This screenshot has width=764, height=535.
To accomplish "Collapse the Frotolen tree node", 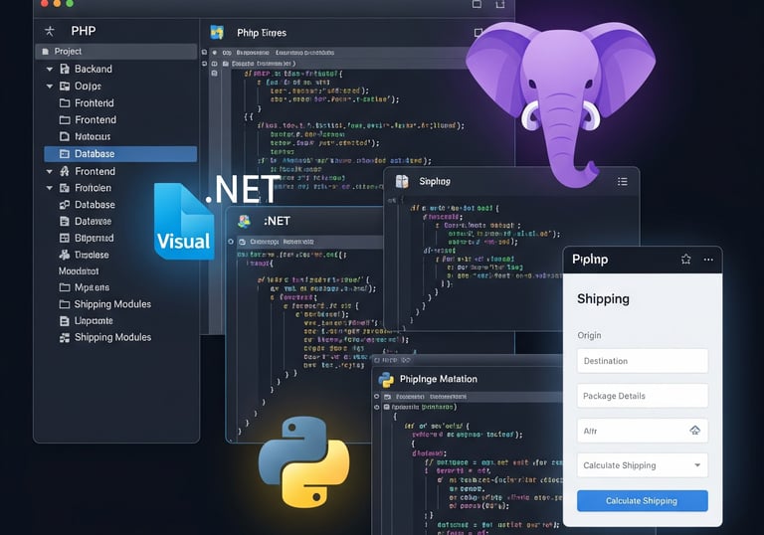I will pos(49,188).
